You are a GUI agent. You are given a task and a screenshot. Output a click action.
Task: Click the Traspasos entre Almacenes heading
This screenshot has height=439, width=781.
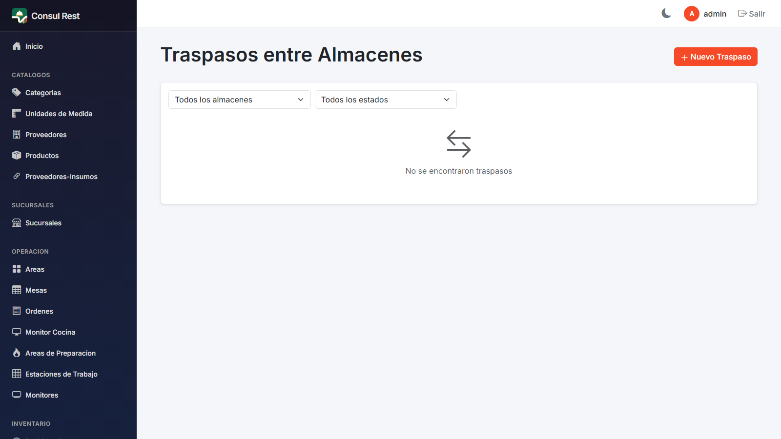pyautogui.click(x=291, y=55)
